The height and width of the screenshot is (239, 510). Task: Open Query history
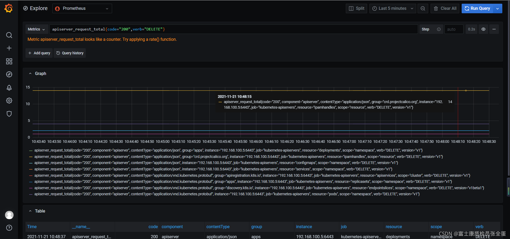click(x=70, y=53)
